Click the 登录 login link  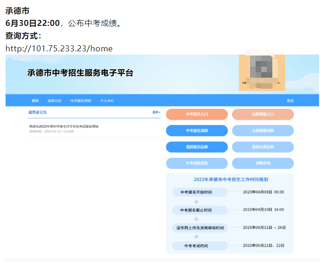tap(290, 100)
